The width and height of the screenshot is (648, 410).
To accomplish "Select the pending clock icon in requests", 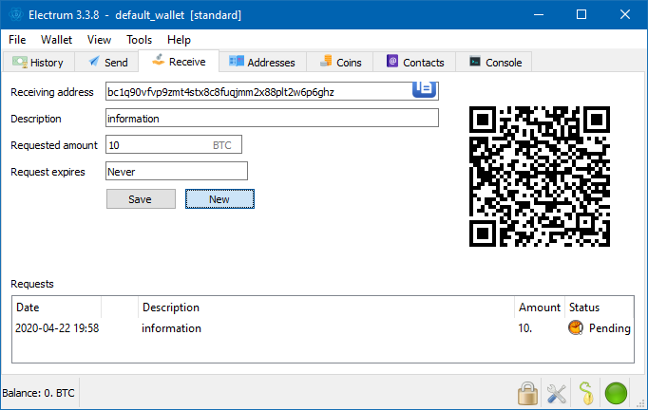I will [x=576, y=327].
